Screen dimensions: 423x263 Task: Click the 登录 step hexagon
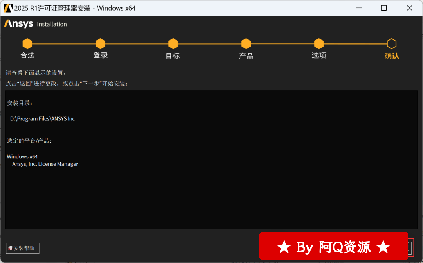click(x=100, y=44)
